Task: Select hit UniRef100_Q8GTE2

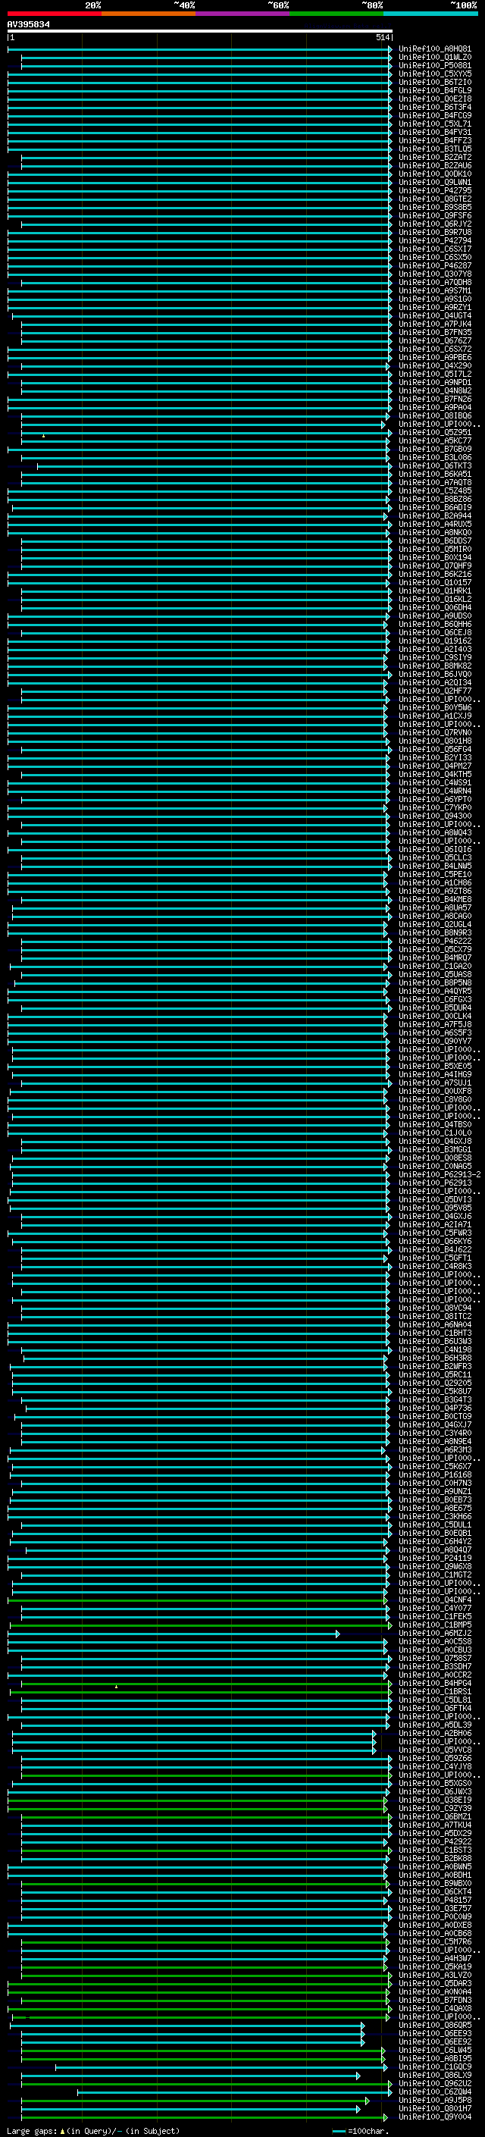Action: [x=434, y=199]
